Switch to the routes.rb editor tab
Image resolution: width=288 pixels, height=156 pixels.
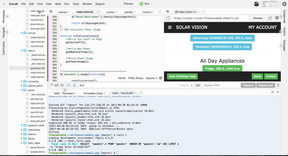click(113, 12)
